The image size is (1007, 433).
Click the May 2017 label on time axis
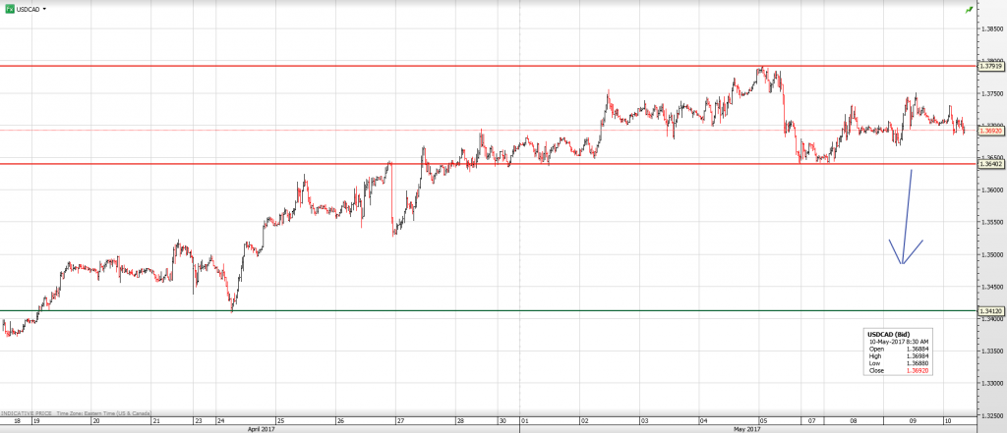[747, 429]
